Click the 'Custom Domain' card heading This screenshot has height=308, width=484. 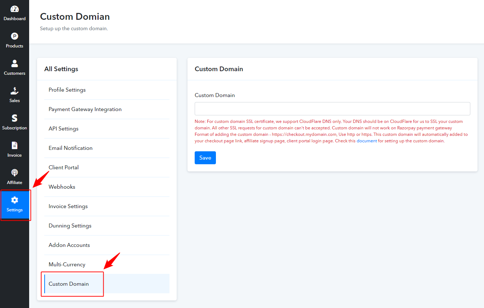coord(219,69)
